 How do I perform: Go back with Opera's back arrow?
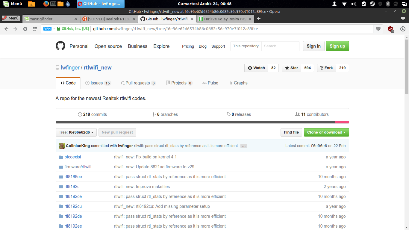tap(7, 29)
